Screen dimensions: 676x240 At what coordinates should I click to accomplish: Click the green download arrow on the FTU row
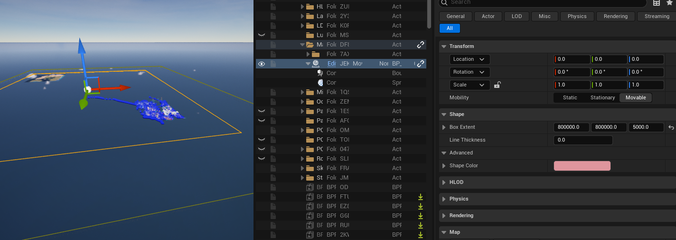pos(420,197)
